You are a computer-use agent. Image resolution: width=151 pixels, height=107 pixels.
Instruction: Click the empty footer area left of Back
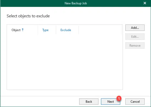pyautogui.click(x=40, y=102)
